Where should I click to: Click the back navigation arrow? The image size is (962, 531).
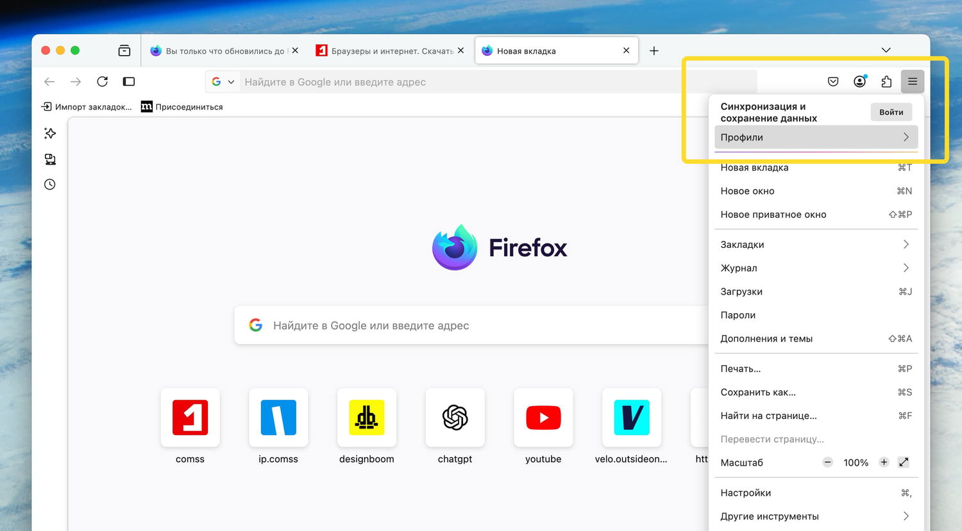click(x=49, y=81)
